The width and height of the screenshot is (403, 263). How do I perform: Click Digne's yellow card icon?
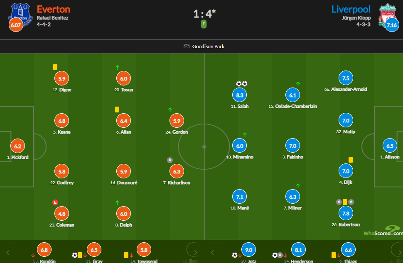[55, 67]
